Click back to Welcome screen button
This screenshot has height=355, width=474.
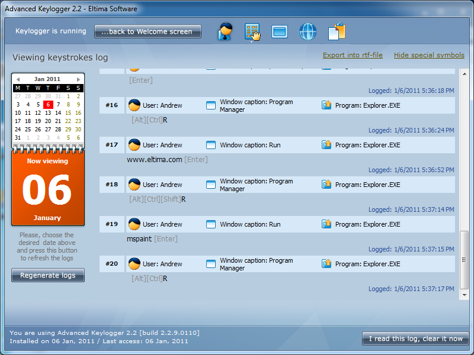pyautogui.click(x=148, y=31)
